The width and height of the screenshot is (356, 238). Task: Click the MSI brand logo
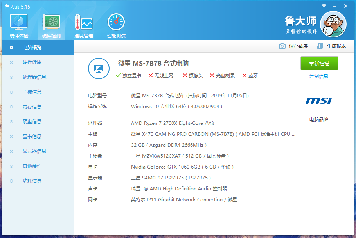(319, 101)
